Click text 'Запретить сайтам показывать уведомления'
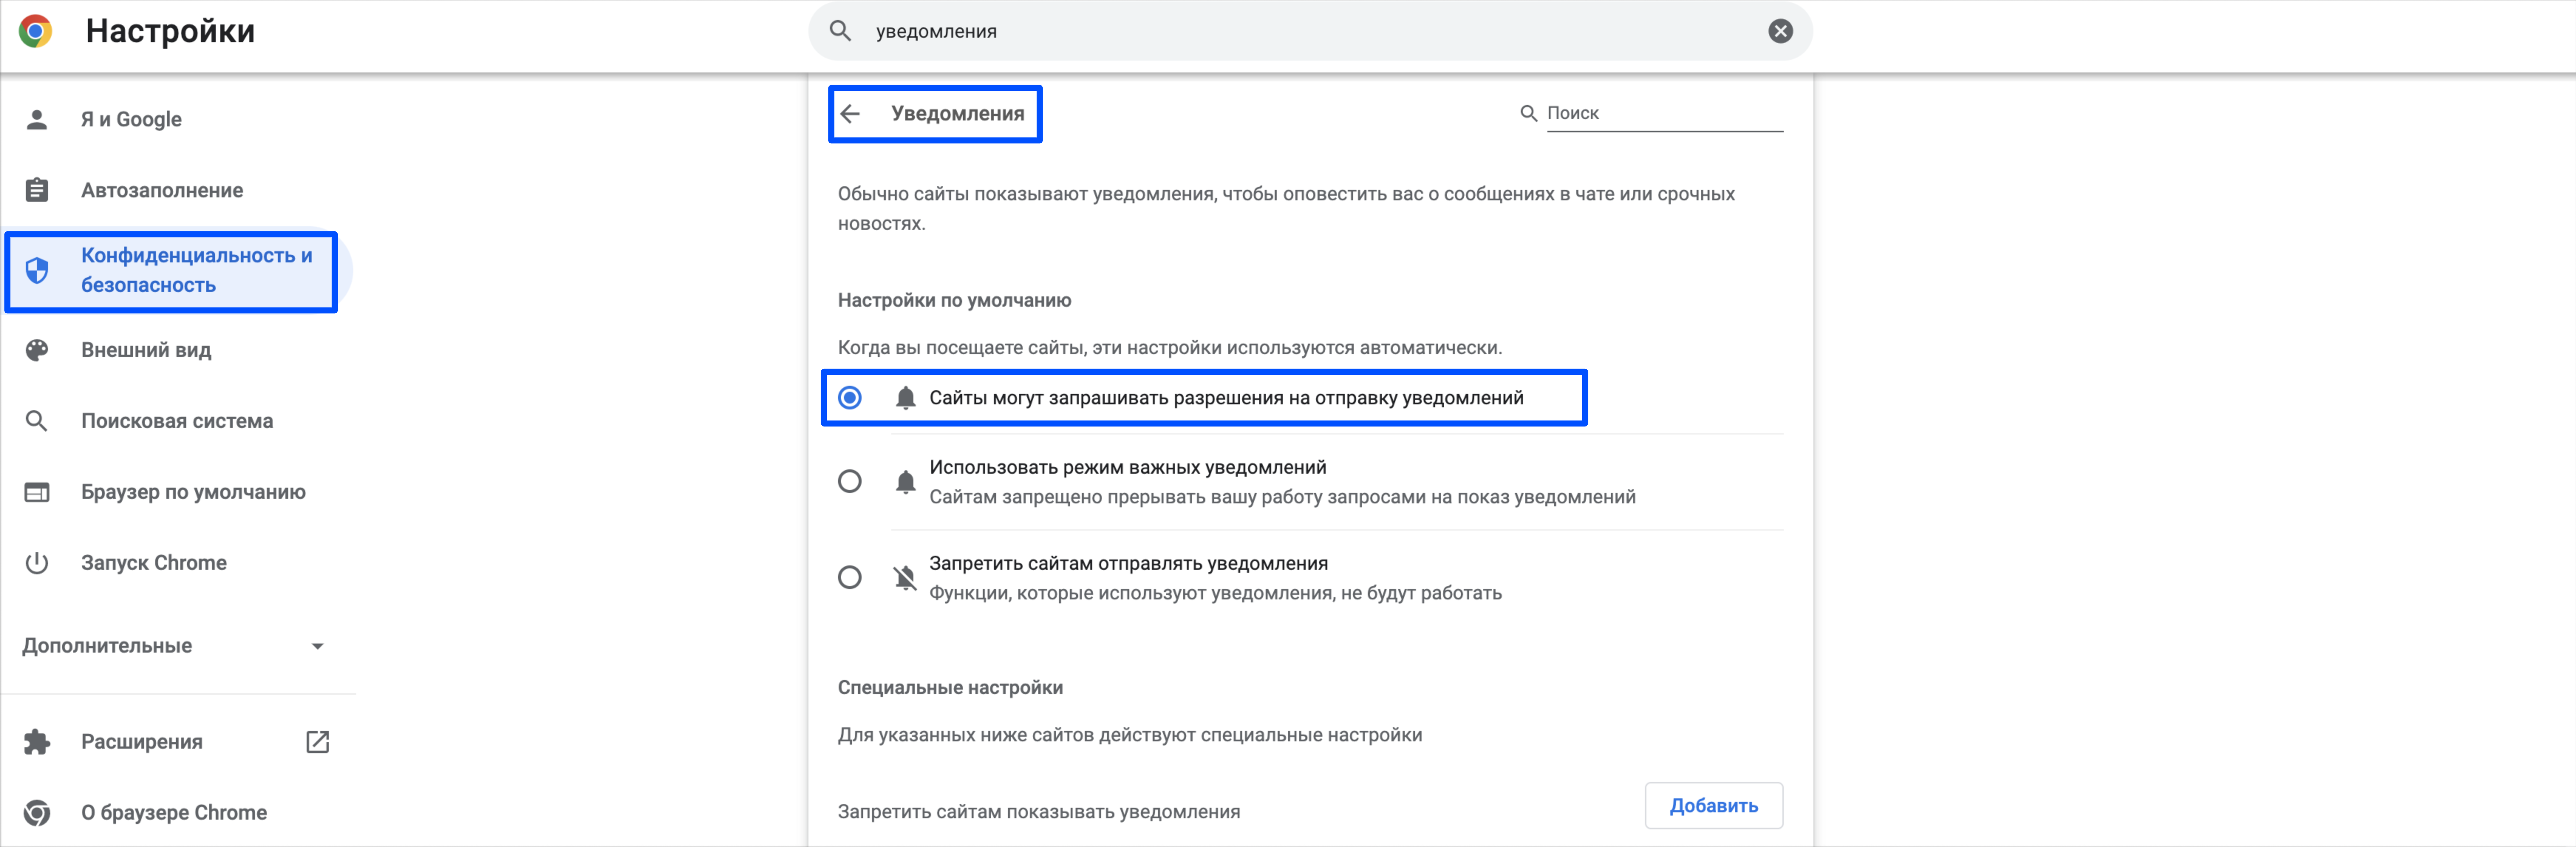The width and height of the screenshot is (2576, 847). [x=1039, y=812]
